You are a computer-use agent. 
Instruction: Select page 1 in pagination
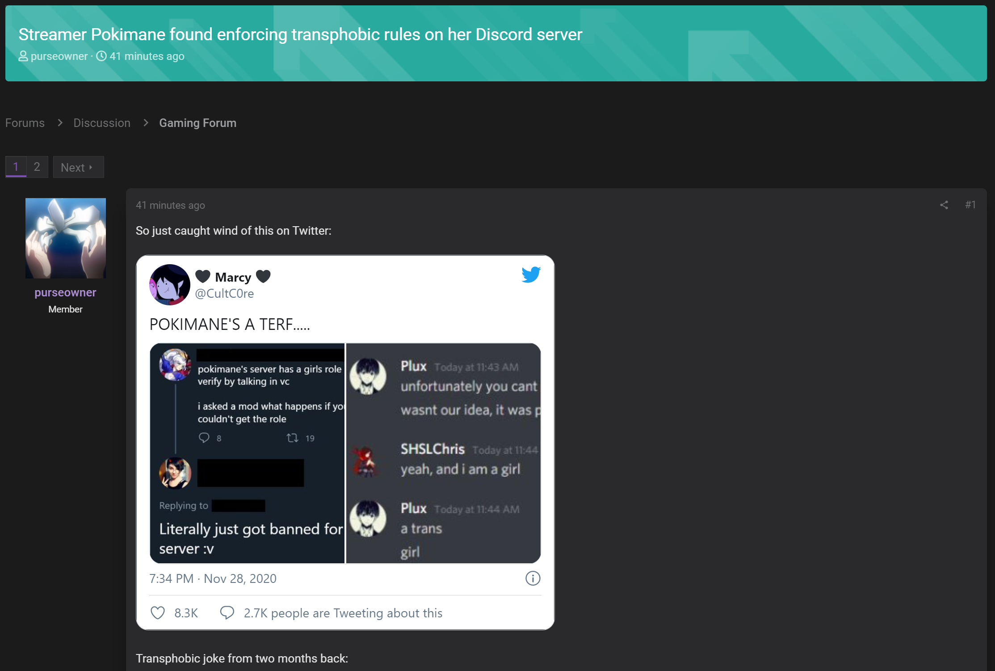[x=16, y=167]
